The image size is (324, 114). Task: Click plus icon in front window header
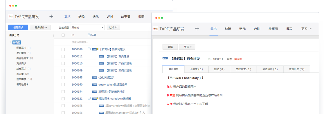[x=197, y=29]
